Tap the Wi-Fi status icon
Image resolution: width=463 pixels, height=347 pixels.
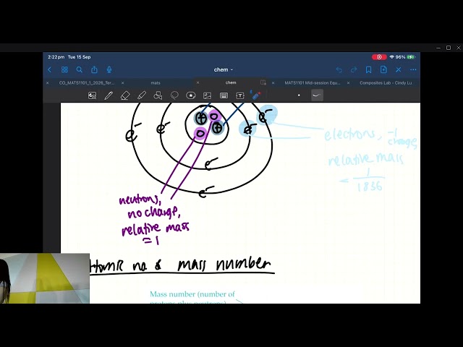coord(392,57)
